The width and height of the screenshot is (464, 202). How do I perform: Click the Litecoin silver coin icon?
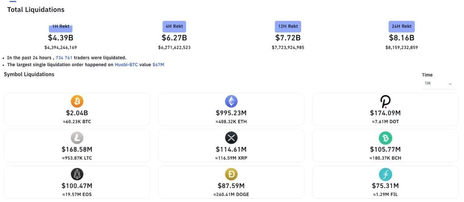pyautogui.click(x=77, y=138)
